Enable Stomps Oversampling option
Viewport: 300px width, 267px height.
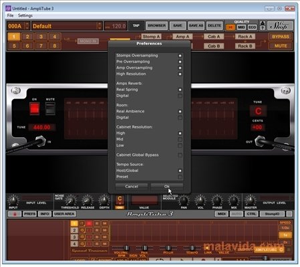click(180, 56)
